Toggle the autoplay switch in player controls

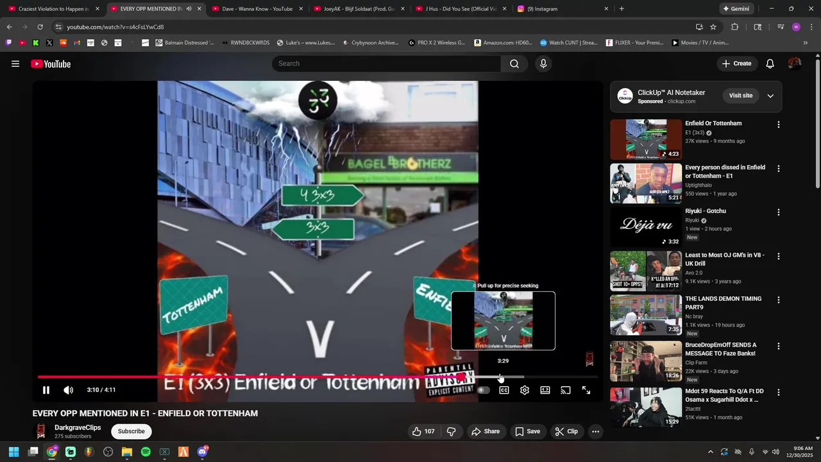(484, 390)
